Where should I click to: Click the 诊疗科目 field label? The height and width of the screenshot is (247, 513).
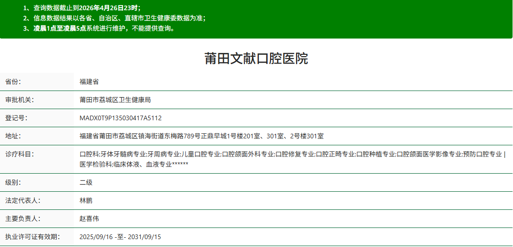point(20,154)
